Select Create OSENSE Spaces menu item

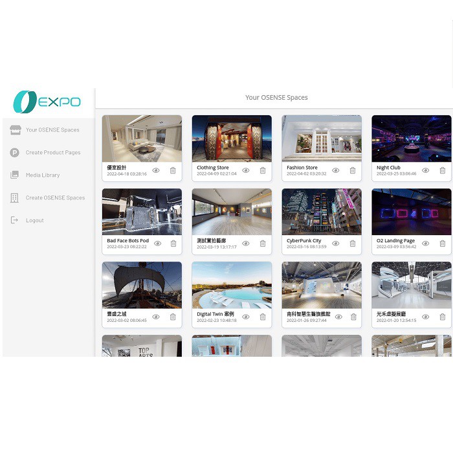[x=55, y=198]
